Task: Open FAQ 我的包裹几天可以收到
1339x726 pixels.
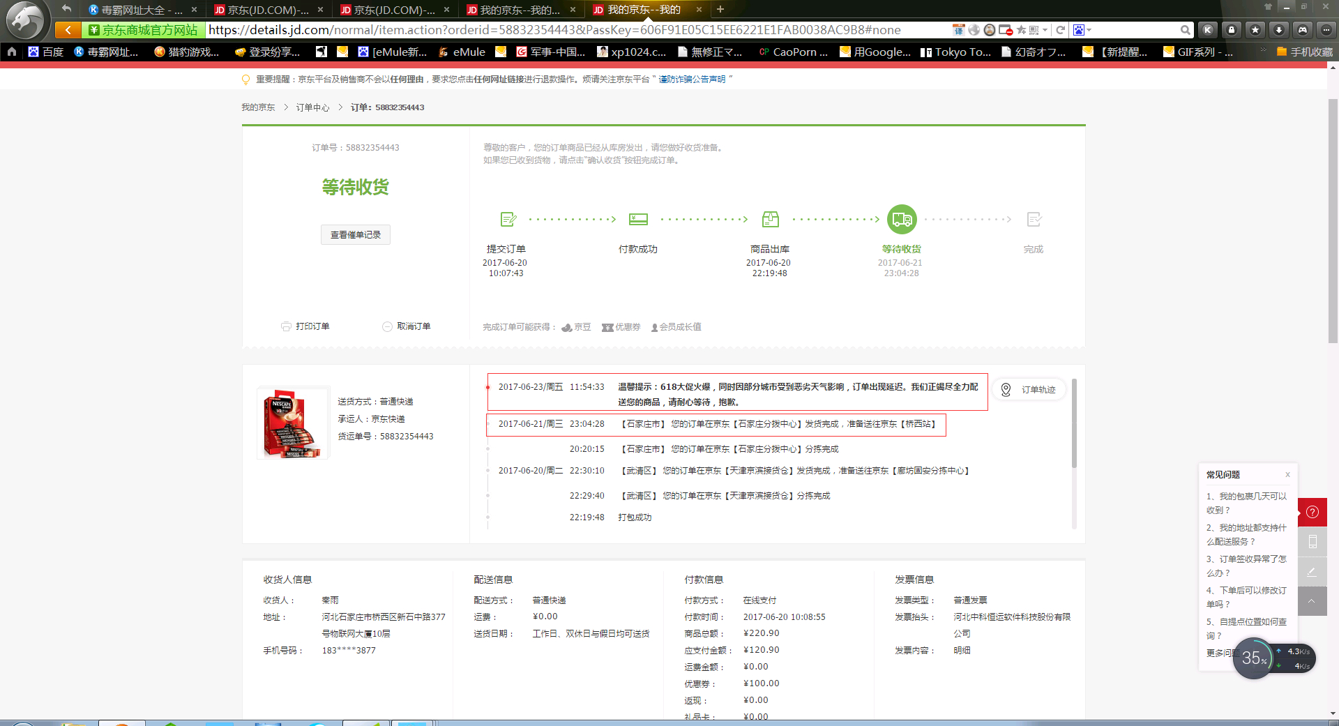Action: point(1247,503)
